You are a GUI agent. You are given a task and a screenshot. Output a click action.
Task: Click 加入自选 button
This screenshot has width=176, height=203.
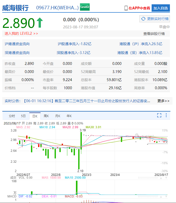pyautogui.click(x=161, y=8)
